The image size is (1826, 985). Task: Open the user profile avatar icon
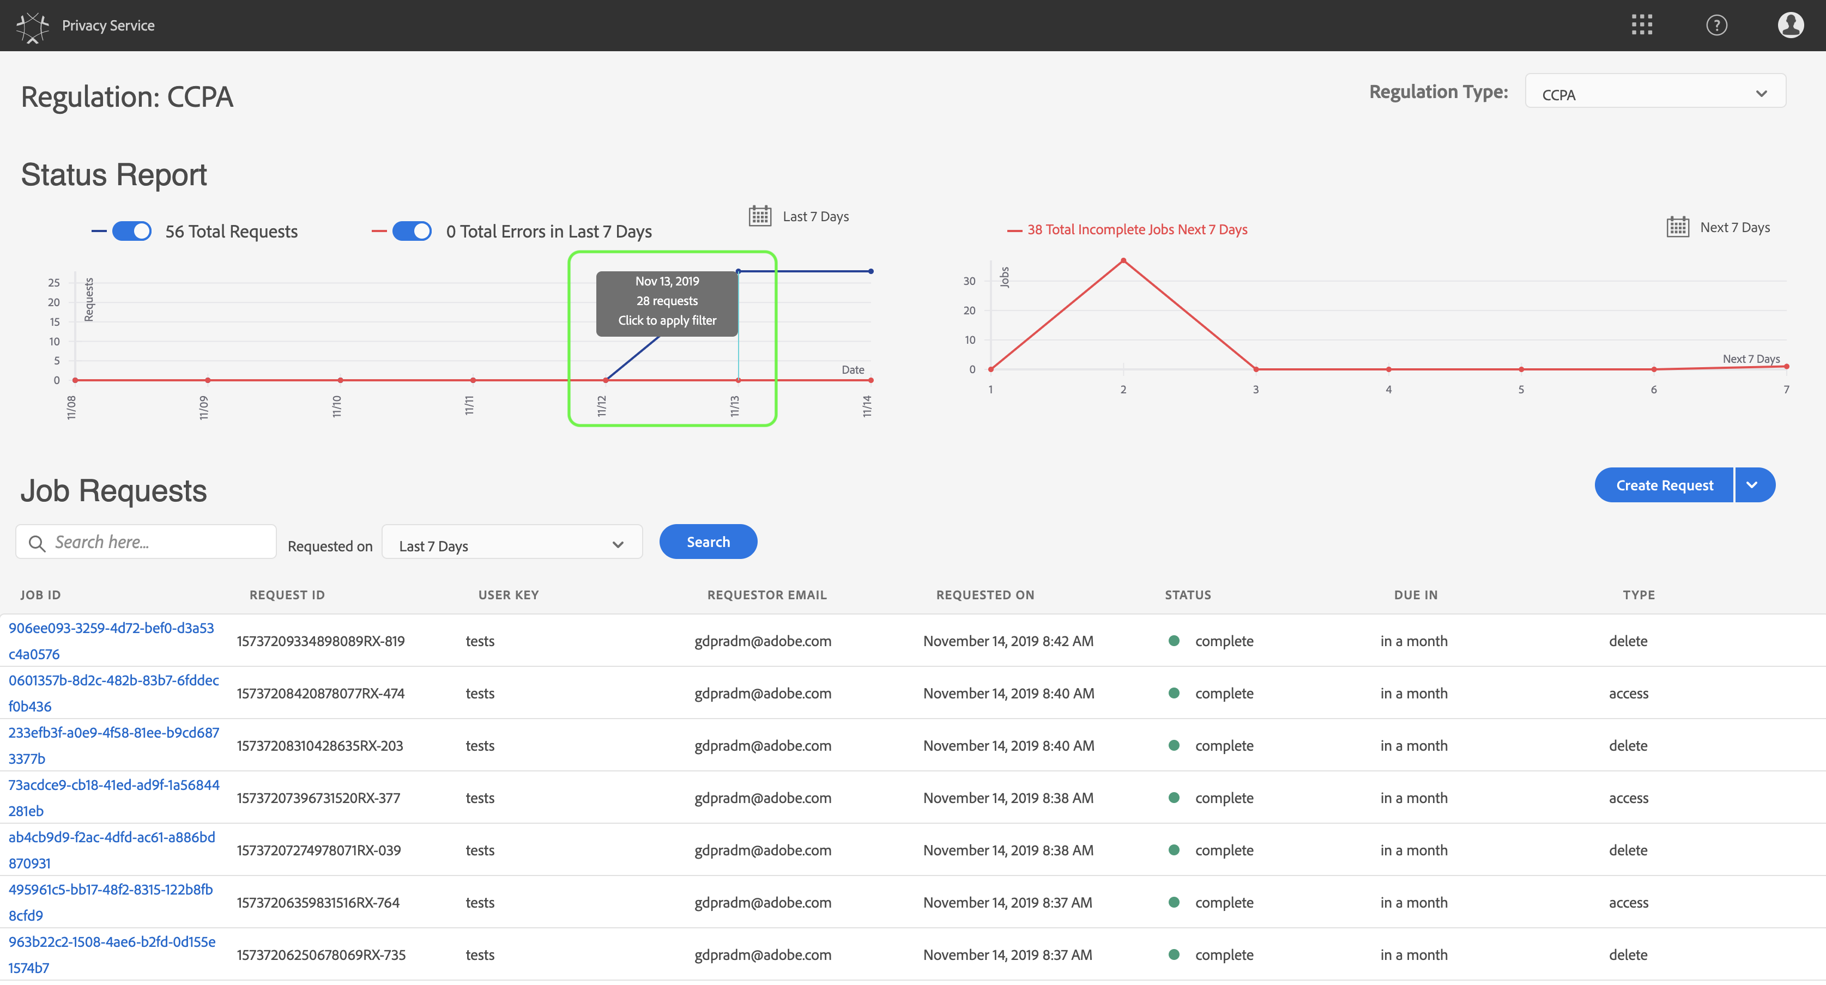(x=1790, y=26)
